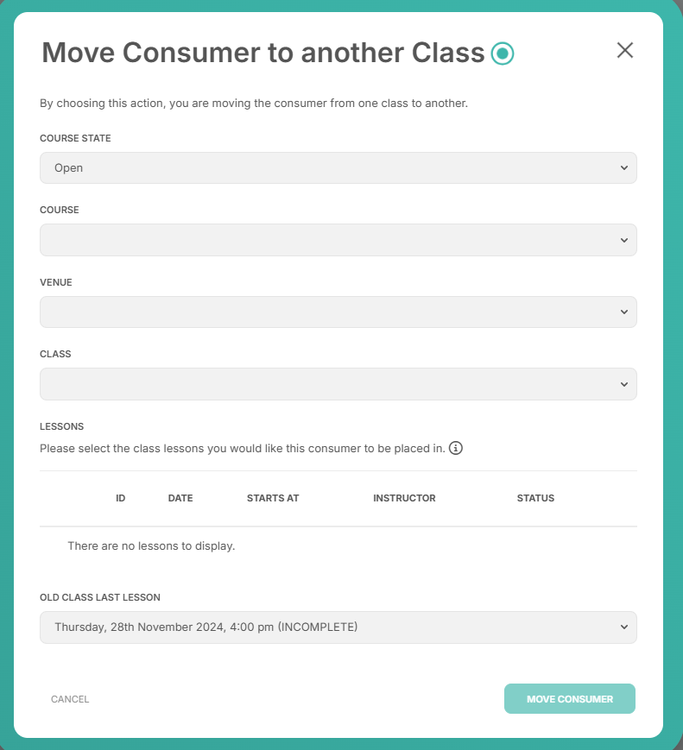
Task: Close the Move Consumer dialog with the X
Action: pyautogui.click(x=624, y=50)
